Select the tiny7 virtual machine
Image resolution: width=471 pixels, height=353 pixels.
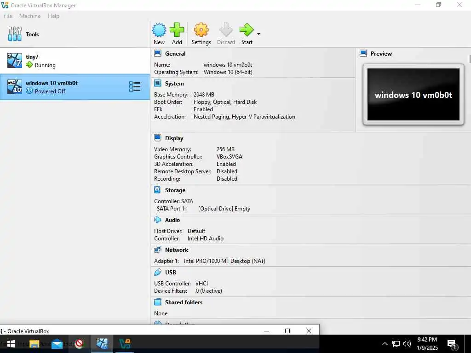[75, 61]
